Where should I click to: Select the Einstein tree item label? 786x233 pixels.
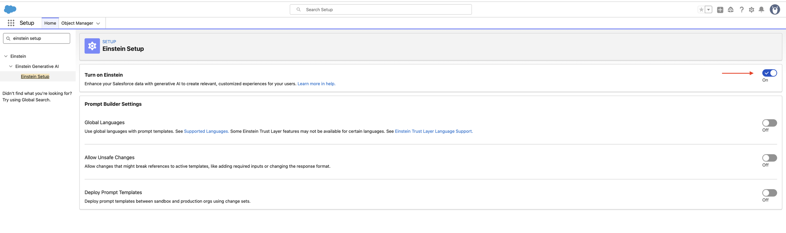point(18,56)
